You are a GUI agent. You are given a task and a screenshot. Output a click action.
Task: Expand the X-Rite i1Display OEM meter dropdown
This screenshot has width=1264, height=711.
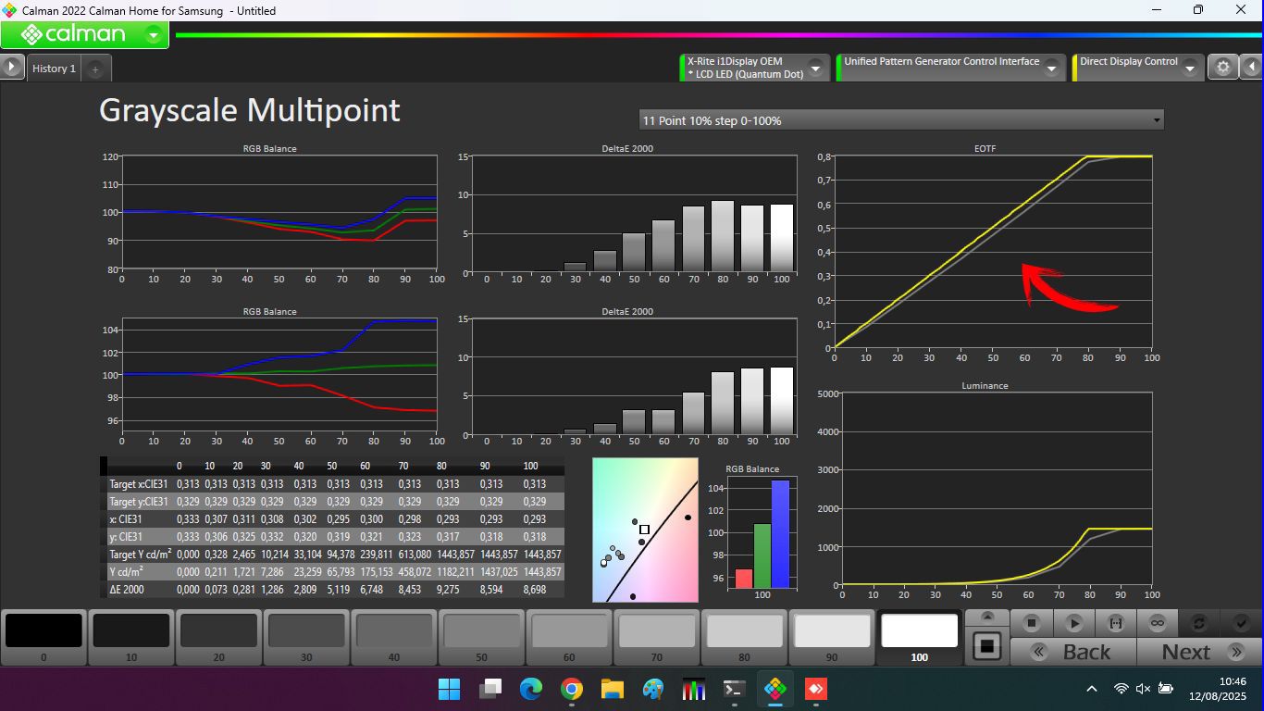point(815,68)
